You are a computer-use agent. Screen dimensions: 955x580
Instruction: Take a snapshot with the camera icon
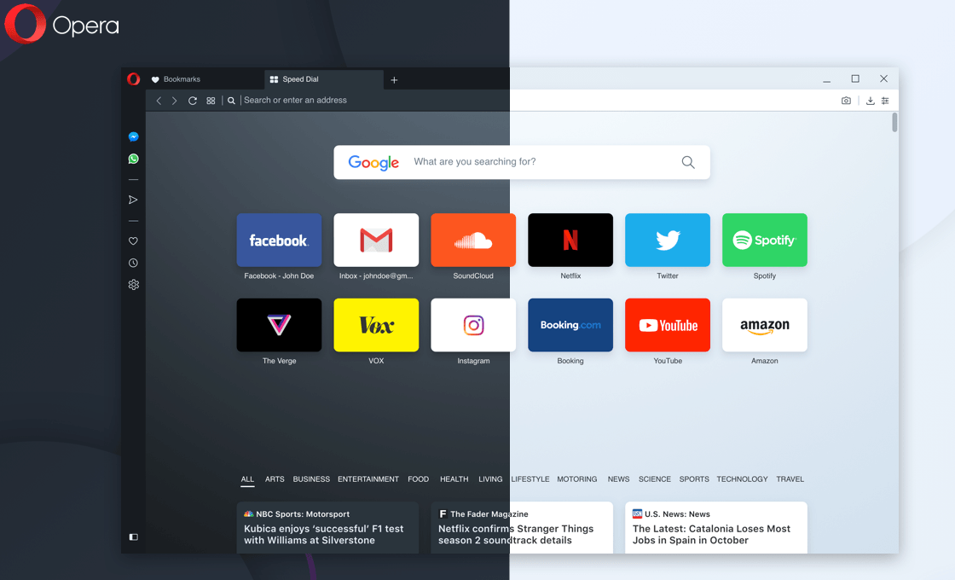pos(846,101)
